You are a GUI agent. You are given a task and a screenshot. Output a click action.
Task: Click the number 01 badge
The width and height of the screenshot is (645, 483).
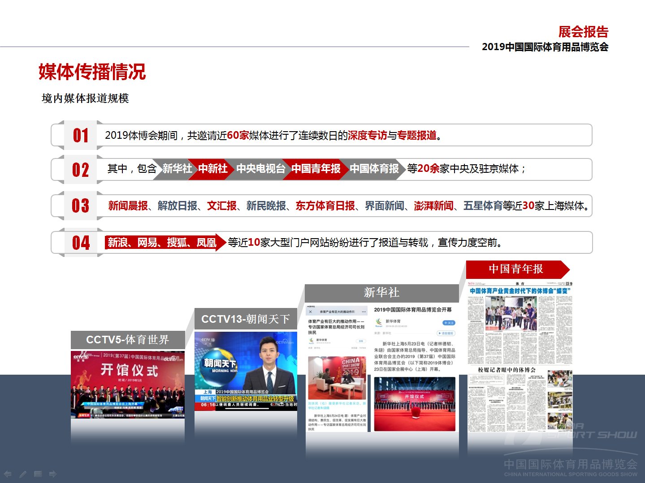tap(81, 135)
